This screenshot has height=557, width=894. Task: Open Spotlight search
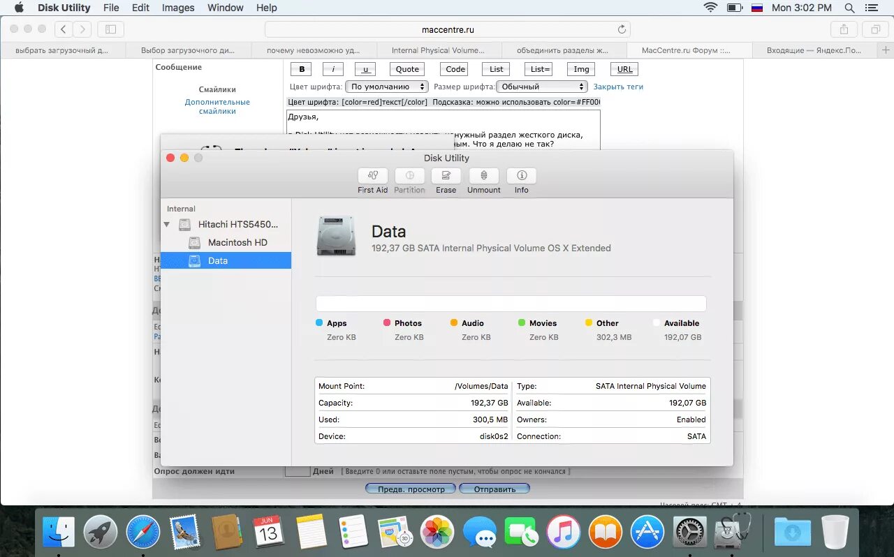(849, 8)
